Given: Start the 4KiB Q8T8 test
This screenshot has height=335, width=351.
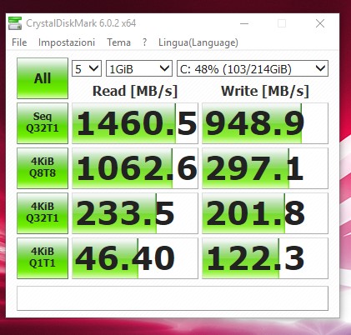Looking at the screenshot, I should pos(43,168).
